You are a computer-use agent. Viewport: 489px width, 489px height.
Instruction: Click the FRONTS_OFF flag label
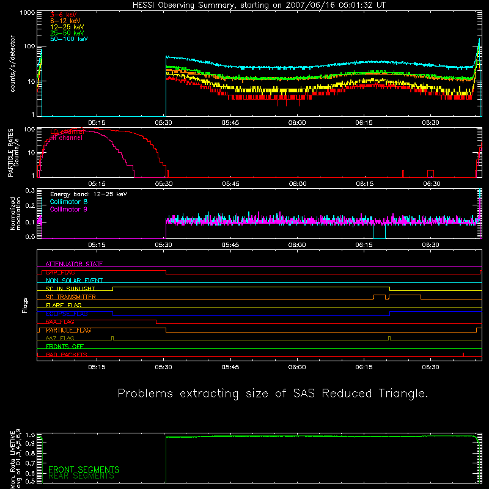[65, 347]
